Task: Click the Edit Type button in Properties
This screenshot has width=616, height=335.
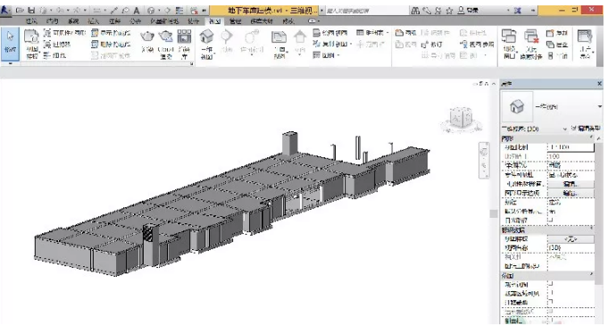Action: 586,129
